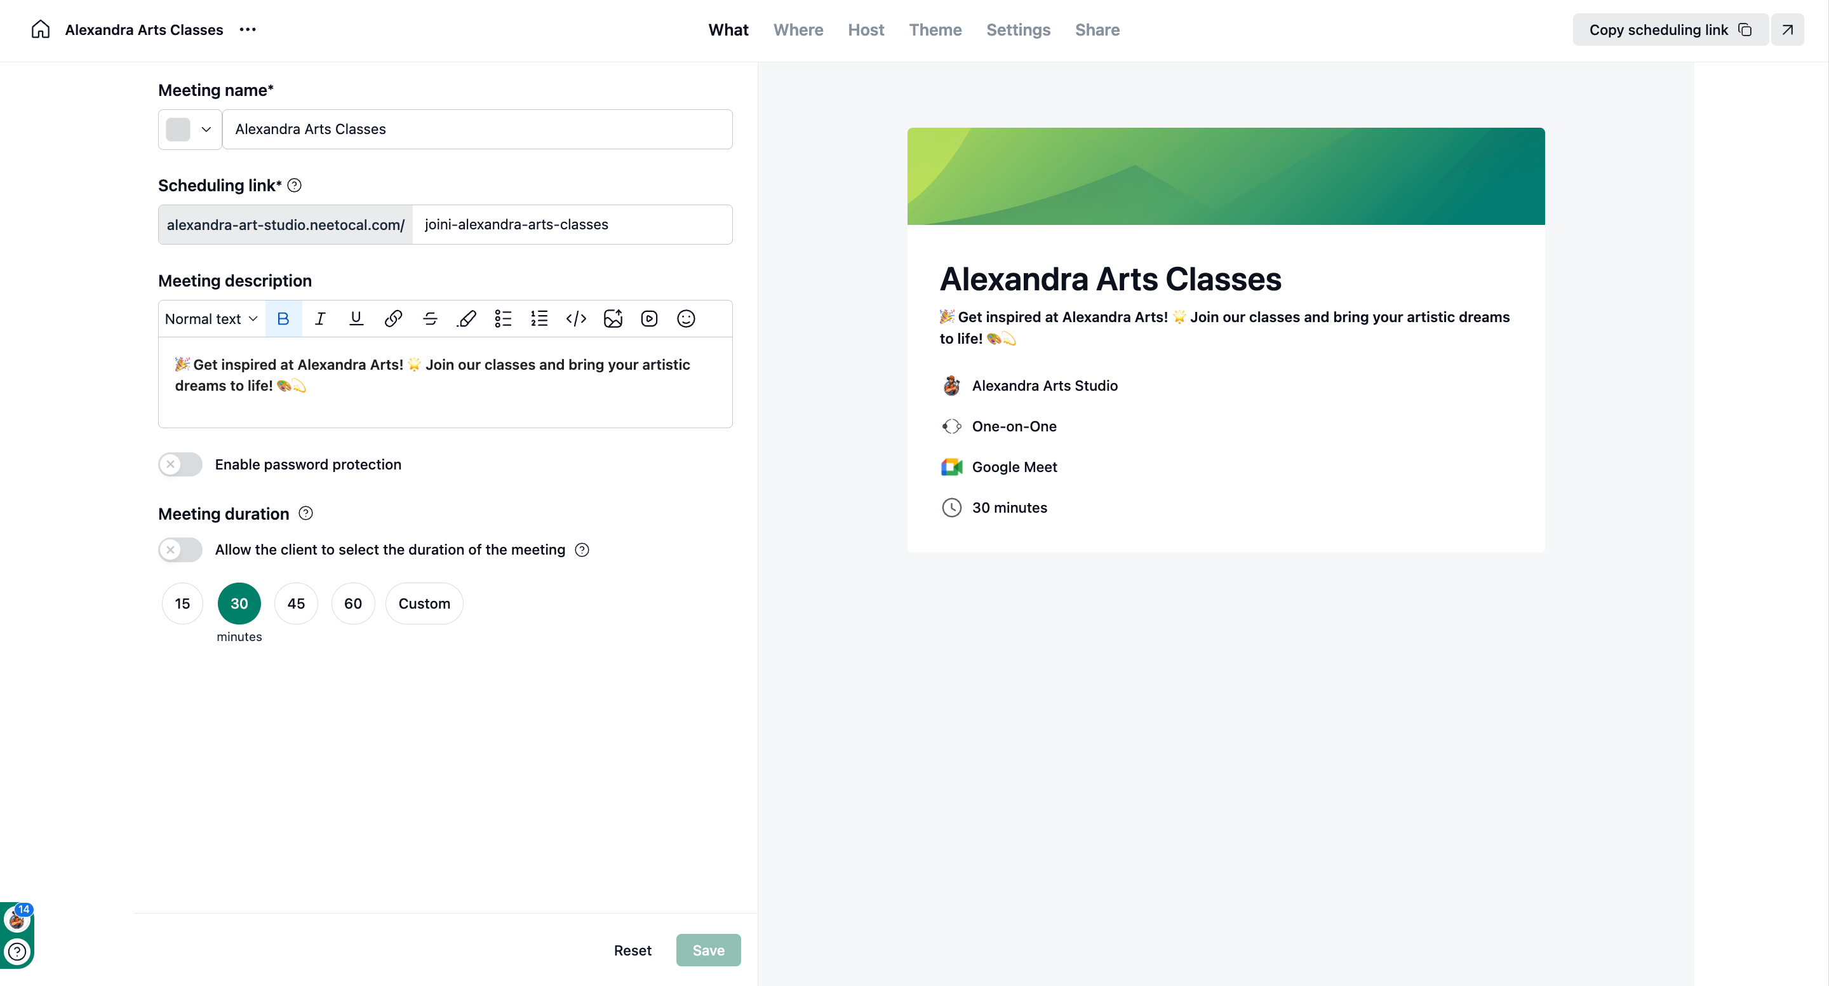Screen dimensions: 1829x986
Task: Open the help question mark in sidebar
Action: tap(17, 952)
